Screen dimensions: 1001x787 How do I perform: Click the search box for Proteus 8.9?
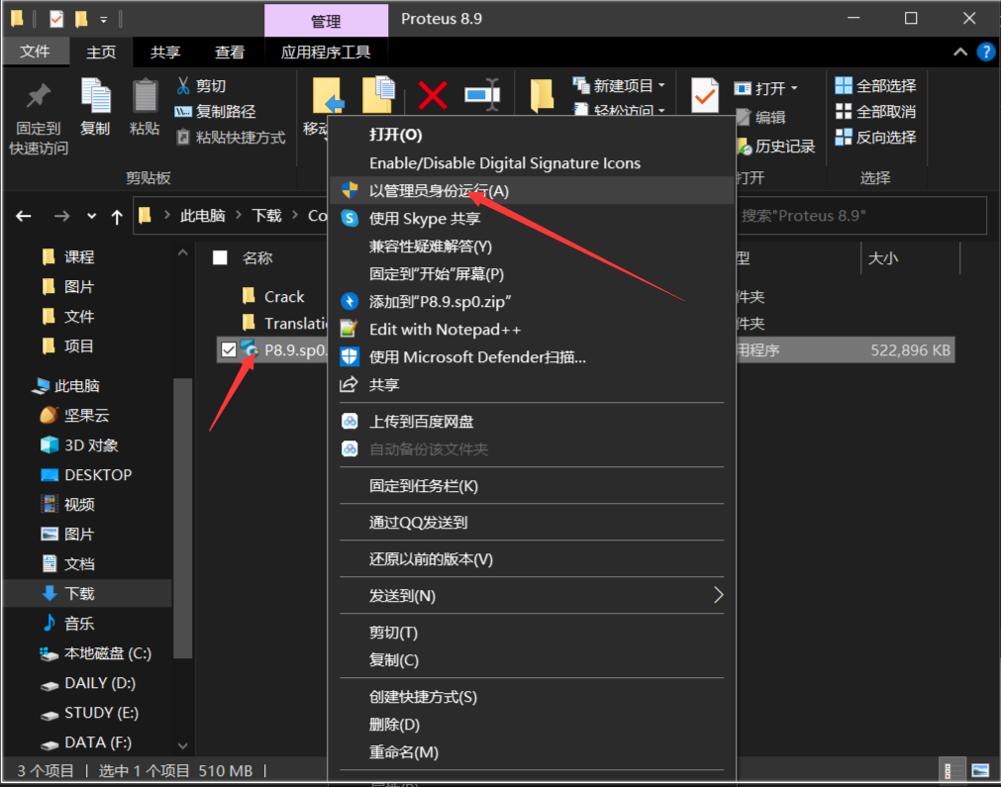pos(861,216)
